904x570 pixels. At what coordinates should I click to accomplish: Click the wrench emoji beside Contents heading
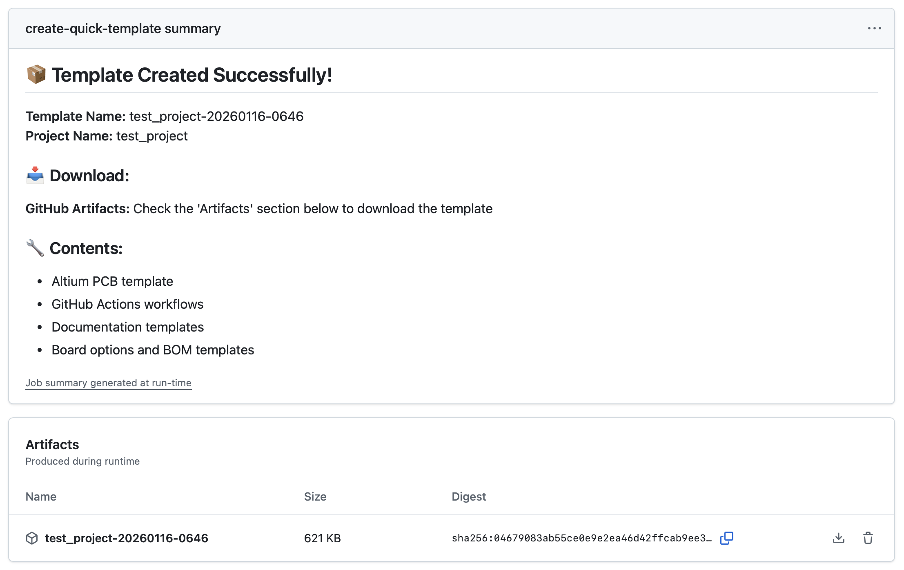pyautogui.click(x=35, y=248)
